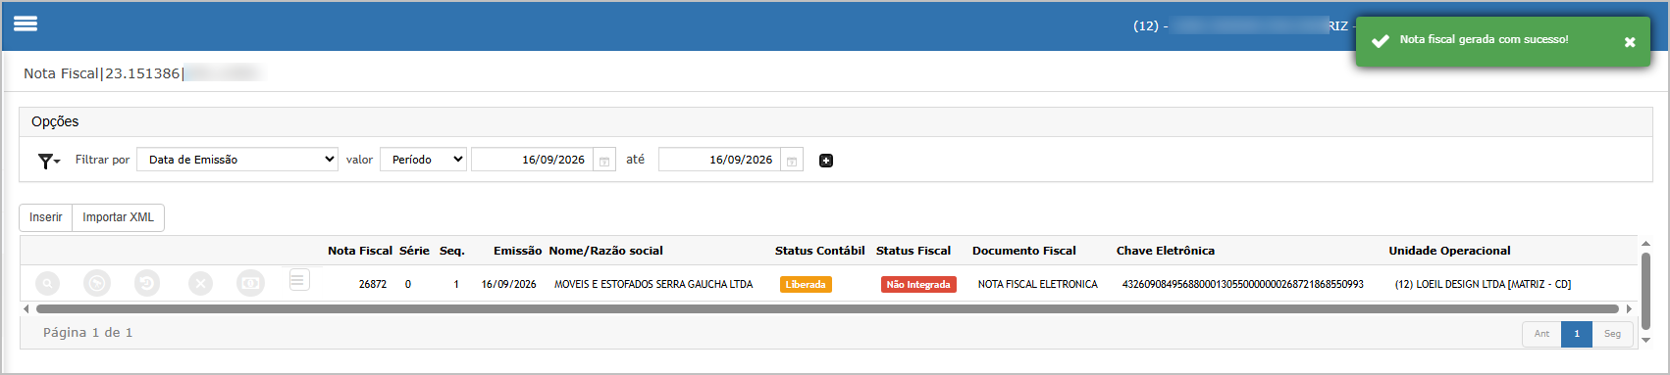Click the orange Liberada status badge
This screenshot has height=375, width=1670.
click(806, 285)
